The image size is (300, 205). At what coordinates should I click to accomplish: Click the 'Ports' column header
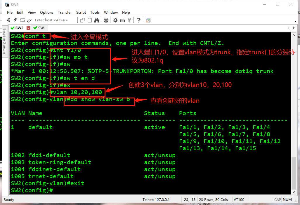(x=188, y=113)
